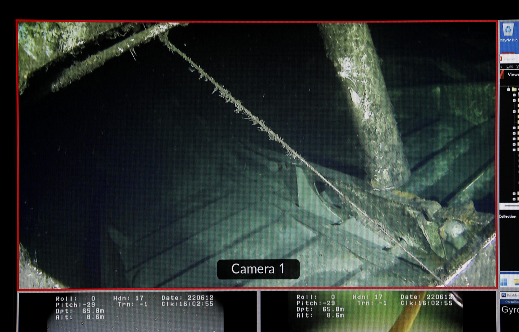Click the DataMonitor window title icon

tap(504, 295)
